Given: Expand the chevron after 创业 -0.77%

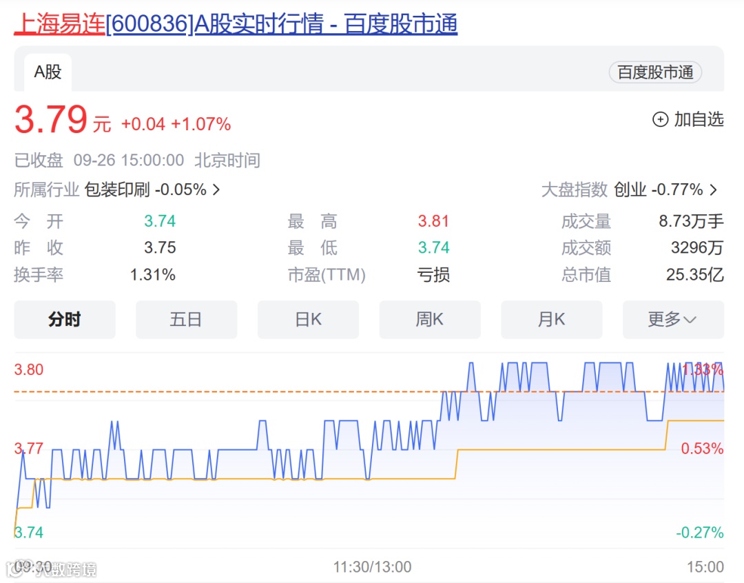Looking at the screenshot, I should (713, 190).
